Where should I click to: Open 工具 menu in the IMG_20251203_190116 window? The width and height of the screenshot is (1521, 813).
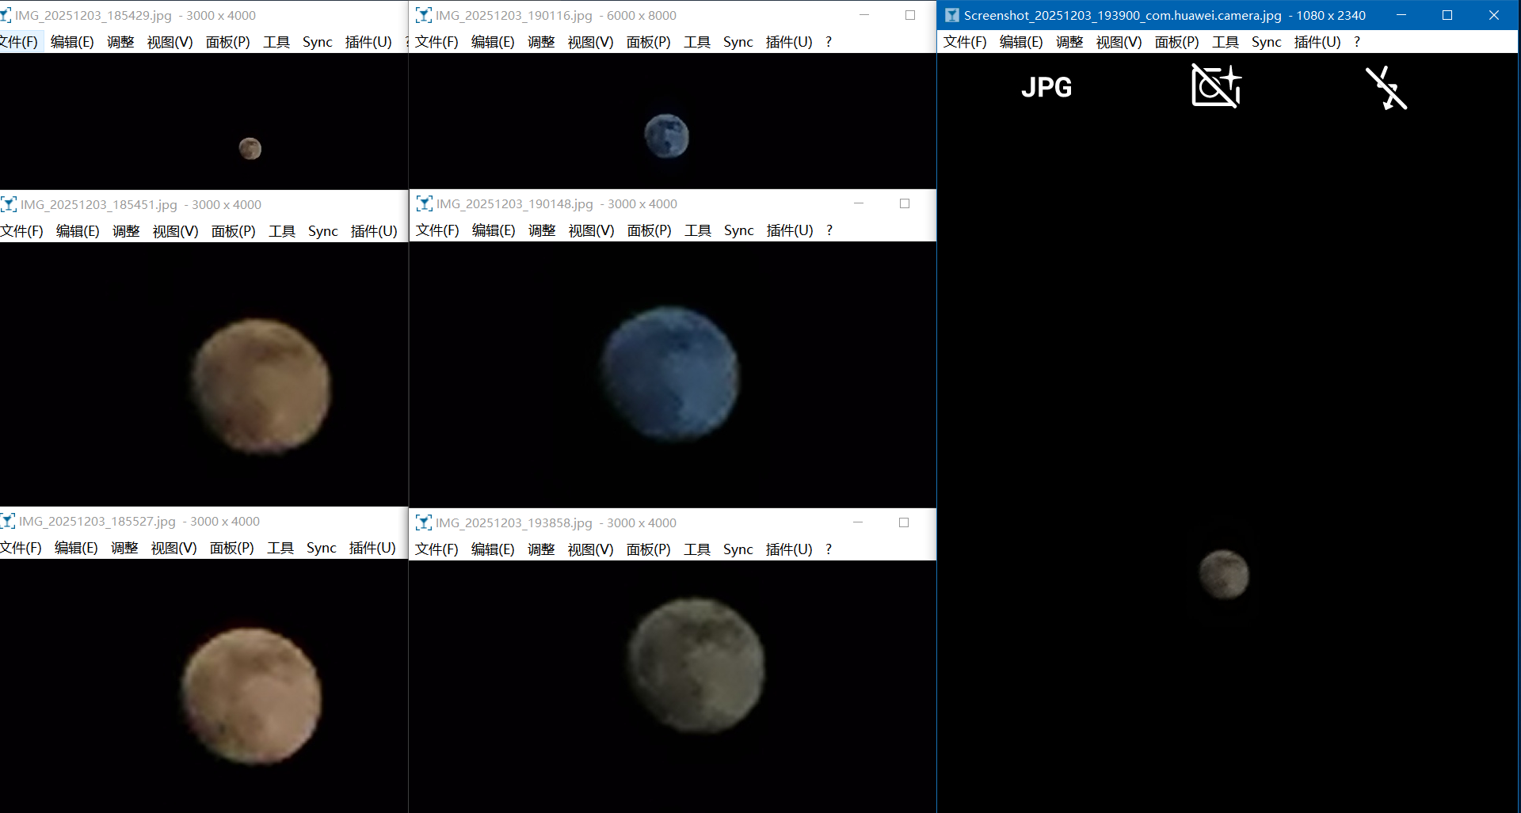pyautogui.click(x=696, y=42)
